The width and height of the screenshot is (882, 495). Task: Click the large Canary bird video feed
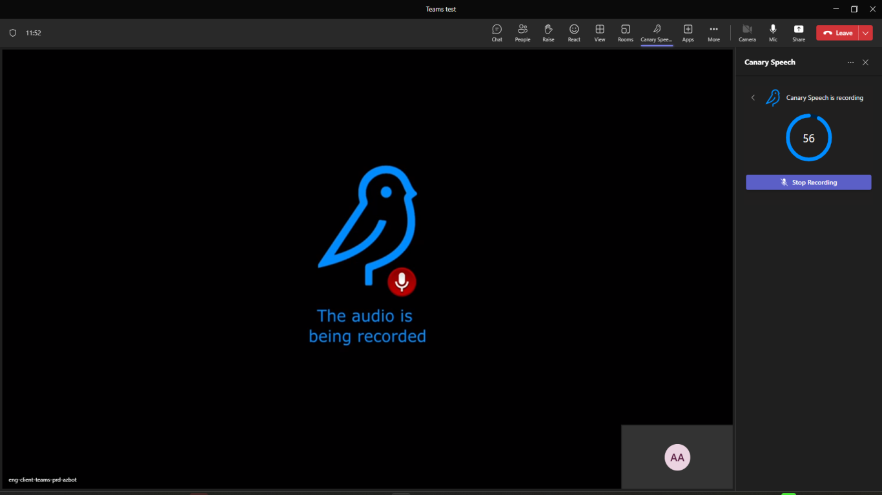click(x=368, y=226)
